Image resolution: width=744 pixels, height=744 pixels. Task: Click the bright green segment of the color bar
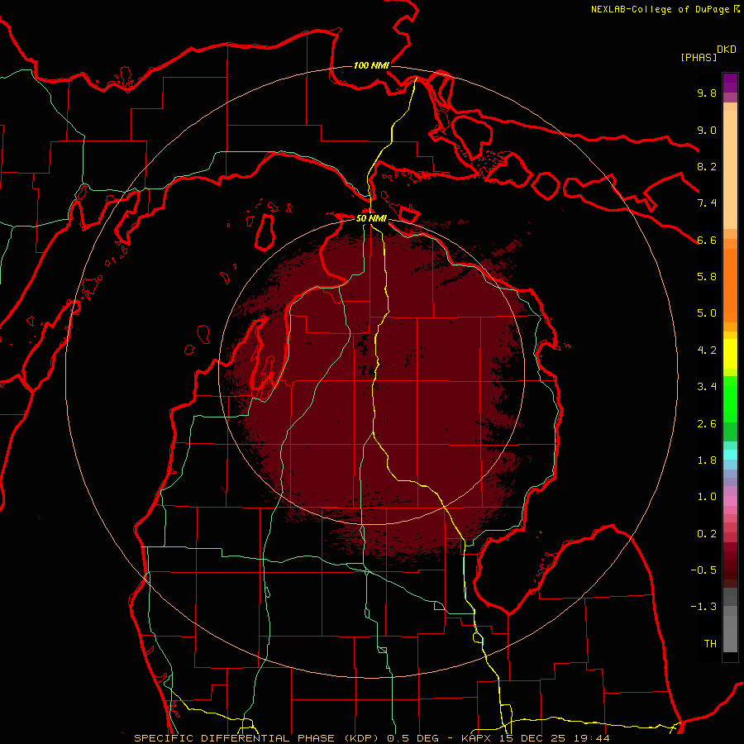pos(730,398)
